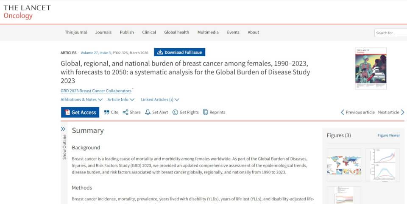The width and height of the screenshot is (407, 204).
Task: Open the Journals menu
Action: click(x=103, y=32)
